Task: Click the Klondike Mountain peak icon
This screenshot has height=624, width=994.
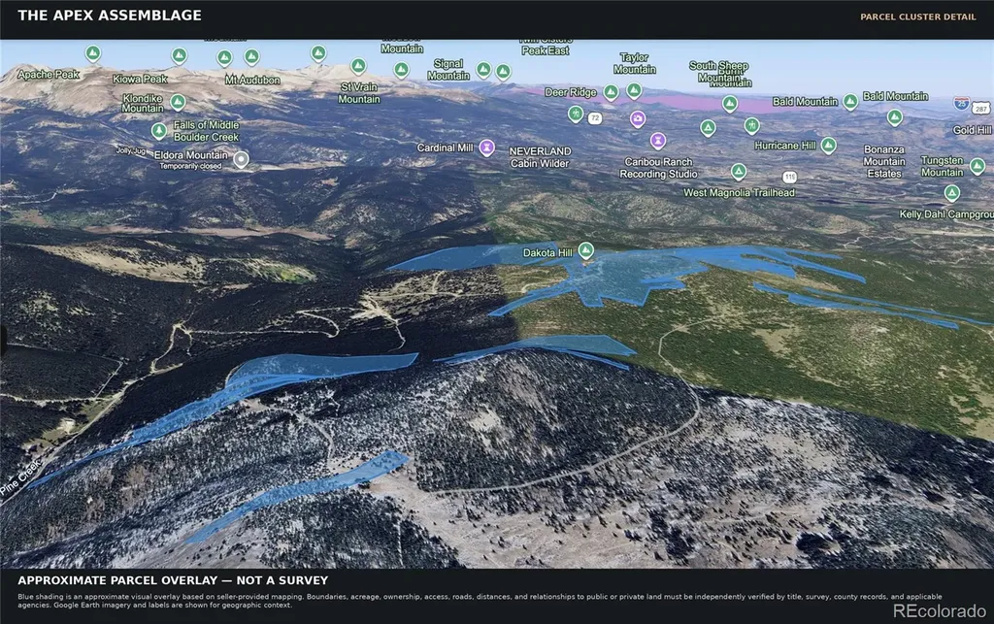Action: pos(179,102)
